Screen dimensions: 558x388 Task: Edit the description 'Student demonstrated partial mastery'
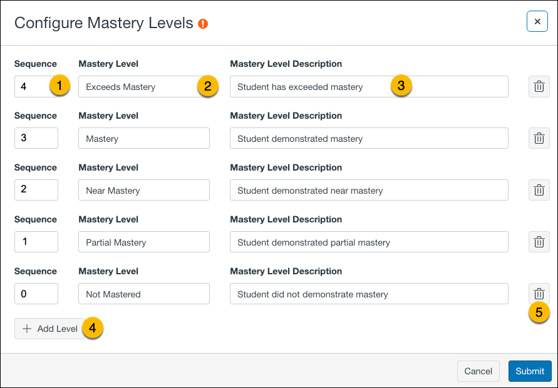pyautogui.click(x=368, y=242)
